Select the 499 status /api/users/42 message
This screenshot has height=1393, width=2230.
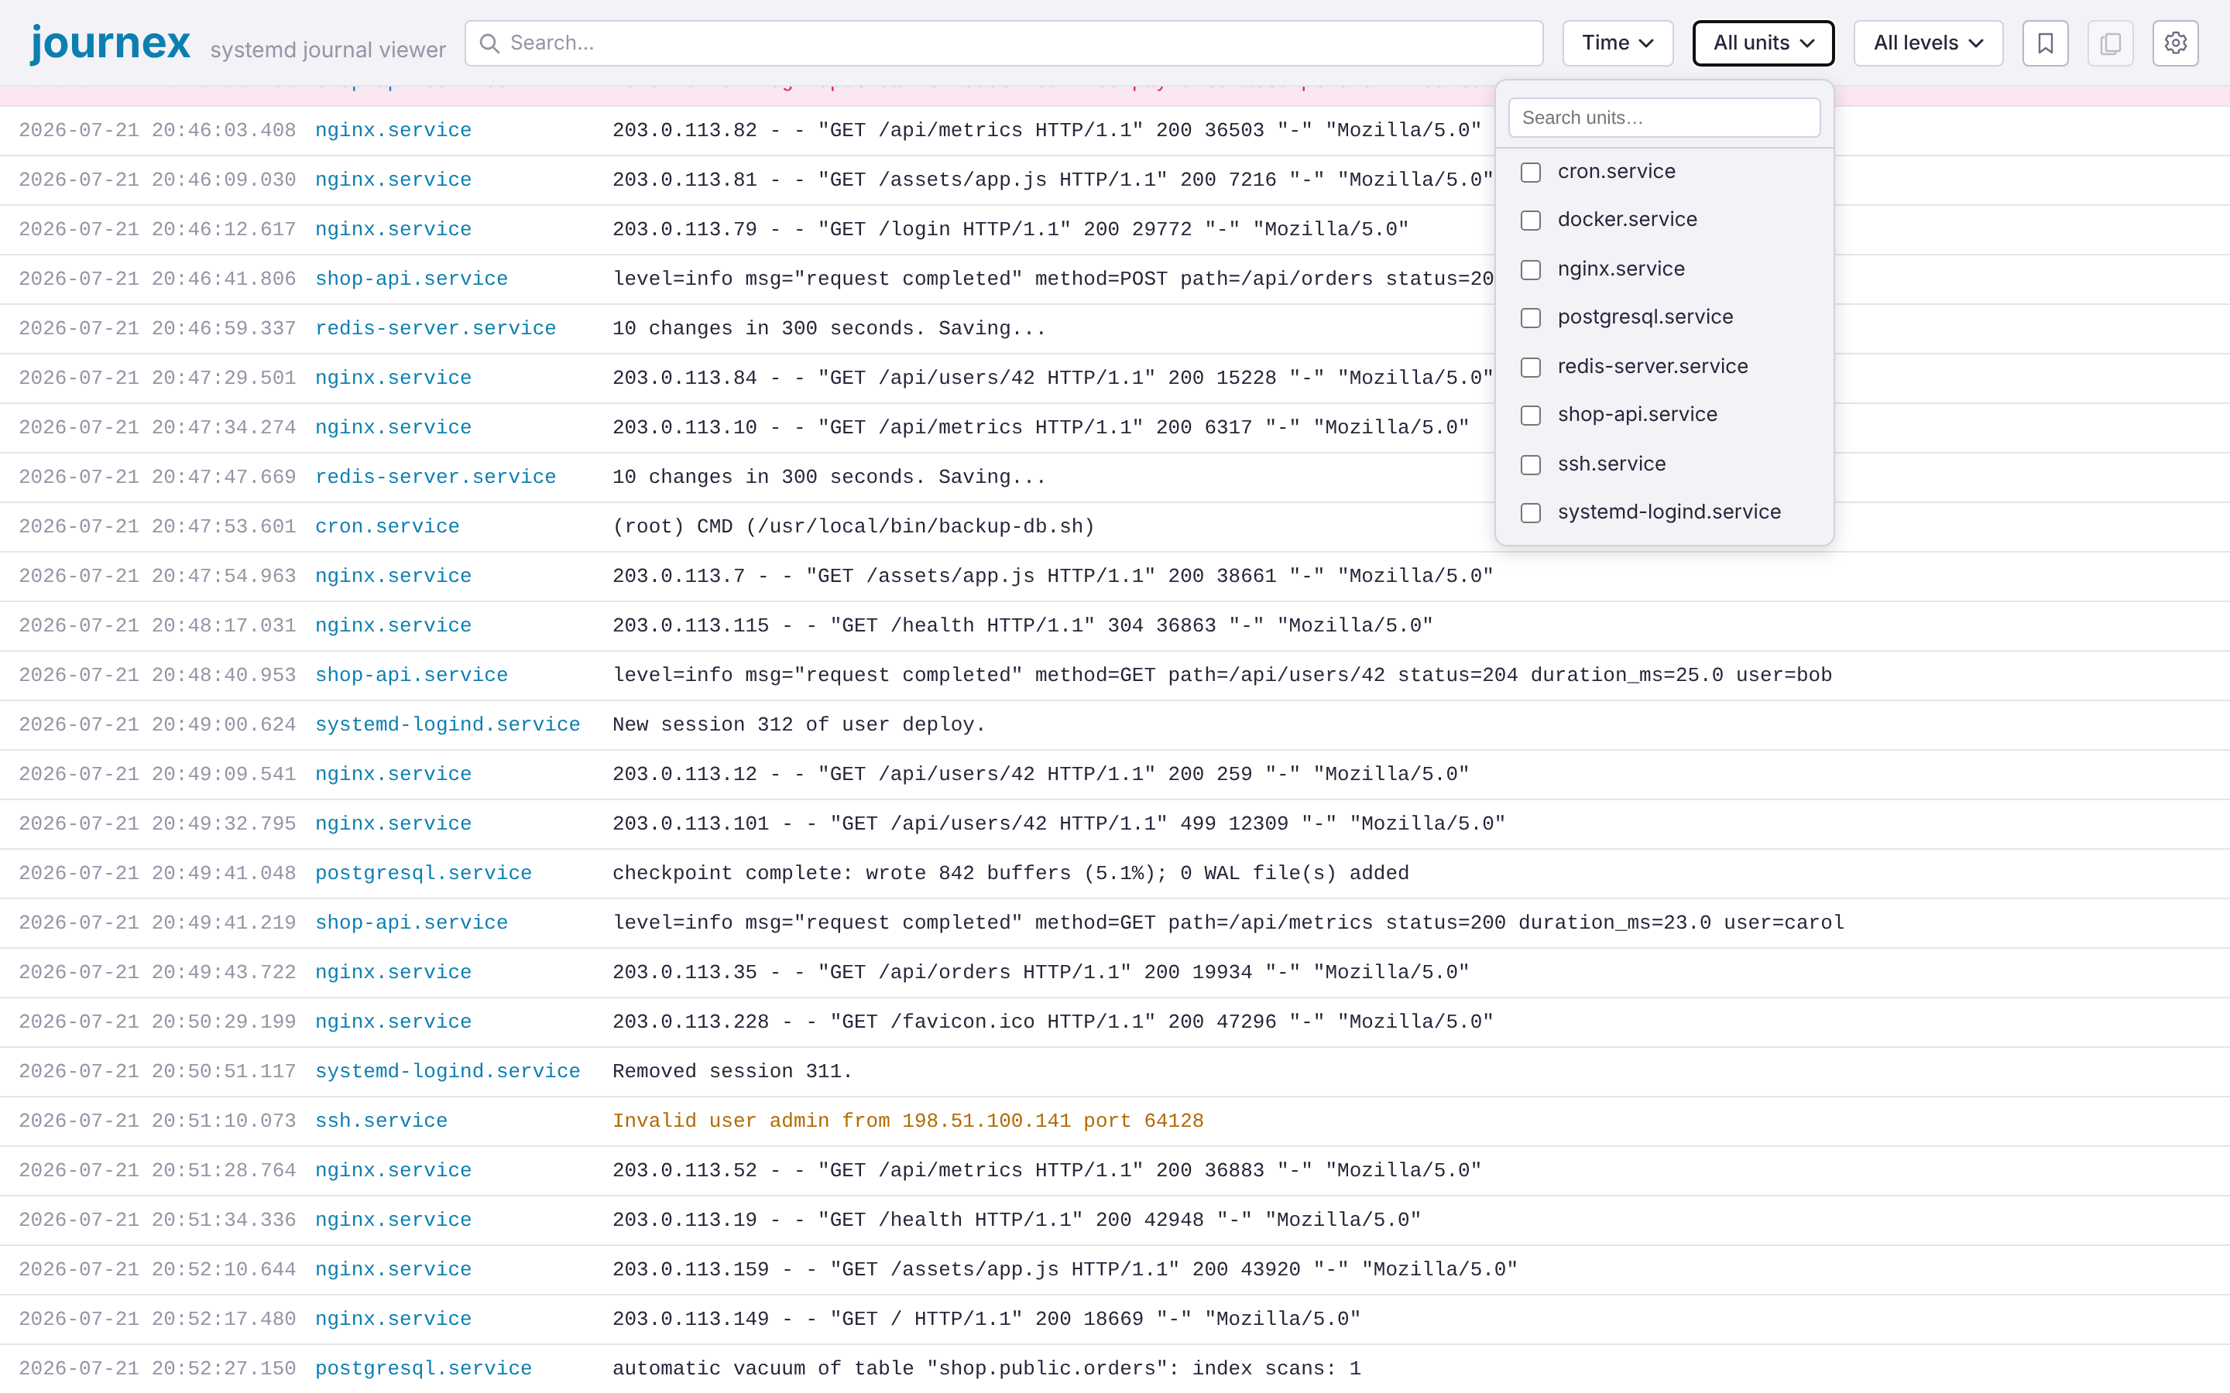[x=1058, y=823]
